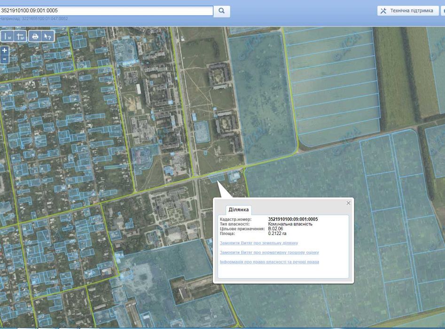This screenshot has height=329, width=445.
Task: Select the distance measuring tool
Action: coord(7,37)
